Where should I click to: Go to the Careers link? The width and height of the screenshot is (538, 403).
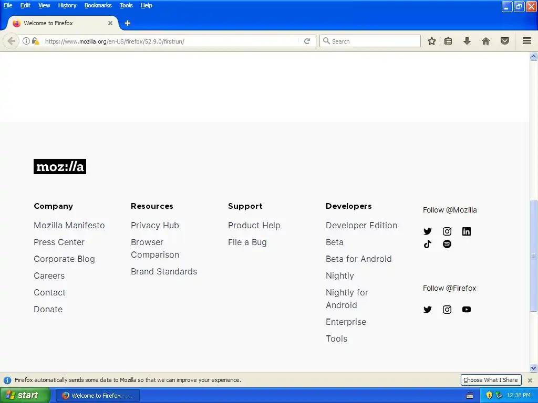(x=49, y=275)
